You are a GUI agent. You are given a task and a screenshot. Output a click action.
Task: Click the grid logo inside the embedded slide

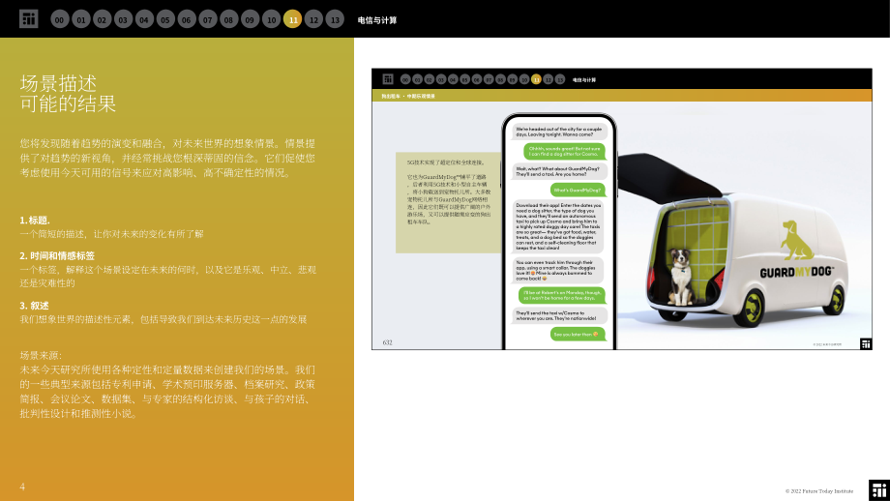tap(388, 79)
